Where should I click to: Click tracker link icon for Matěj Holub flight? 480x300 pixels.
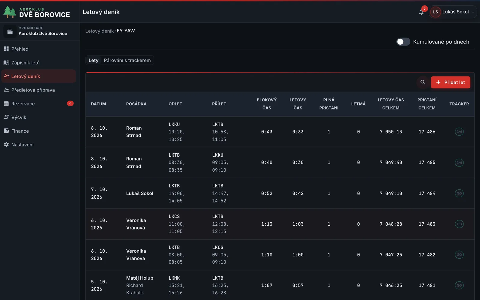tap(459, 285)
